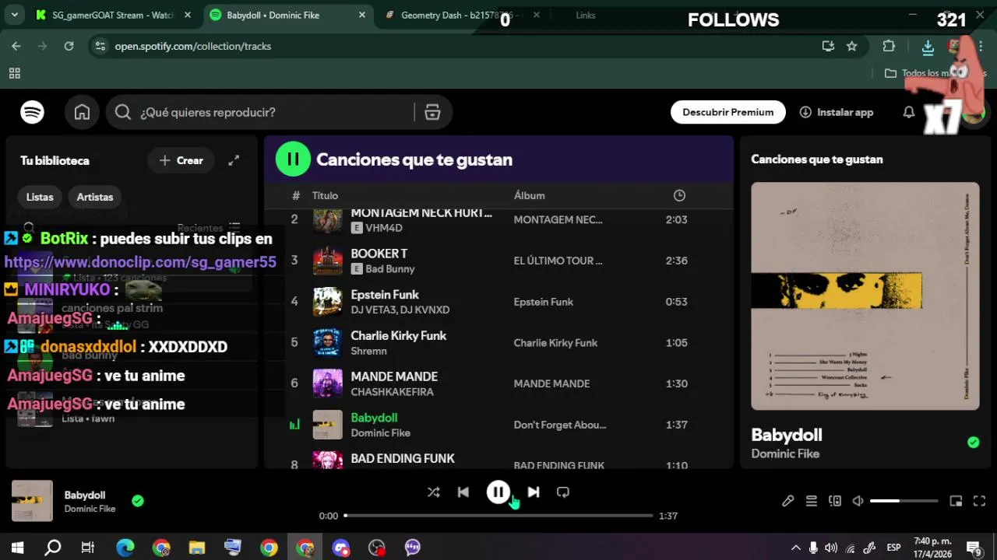Pause playback in the bottom player
997x560 pixels.
pos(498,492)
